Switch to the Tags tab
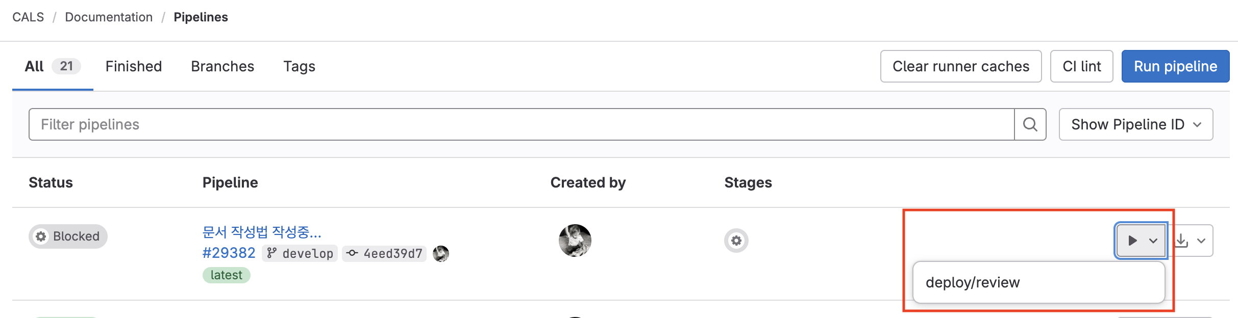Screen dimensions: 1238x318 point(299,66)
